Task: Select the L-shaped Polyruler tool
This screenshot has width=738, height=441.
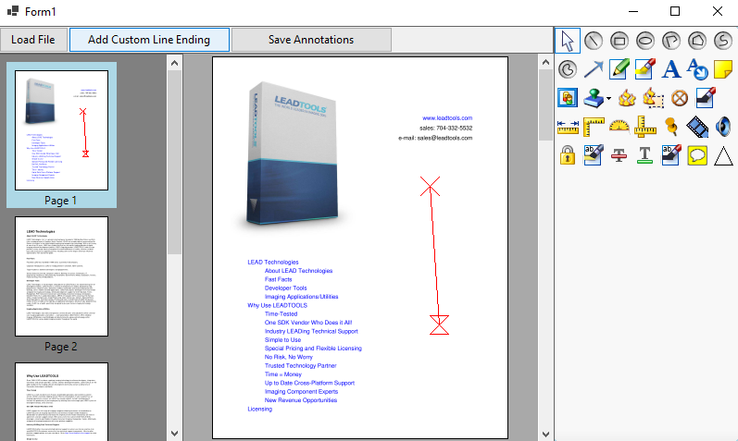Action: pyautogui.click(x=594, y=127)
